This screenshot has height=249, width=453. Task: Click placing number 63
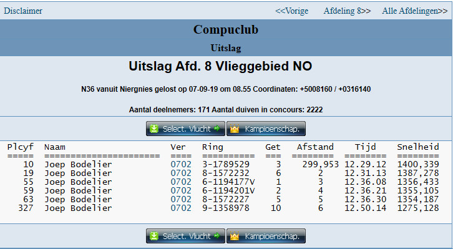[x=28, y=199]
